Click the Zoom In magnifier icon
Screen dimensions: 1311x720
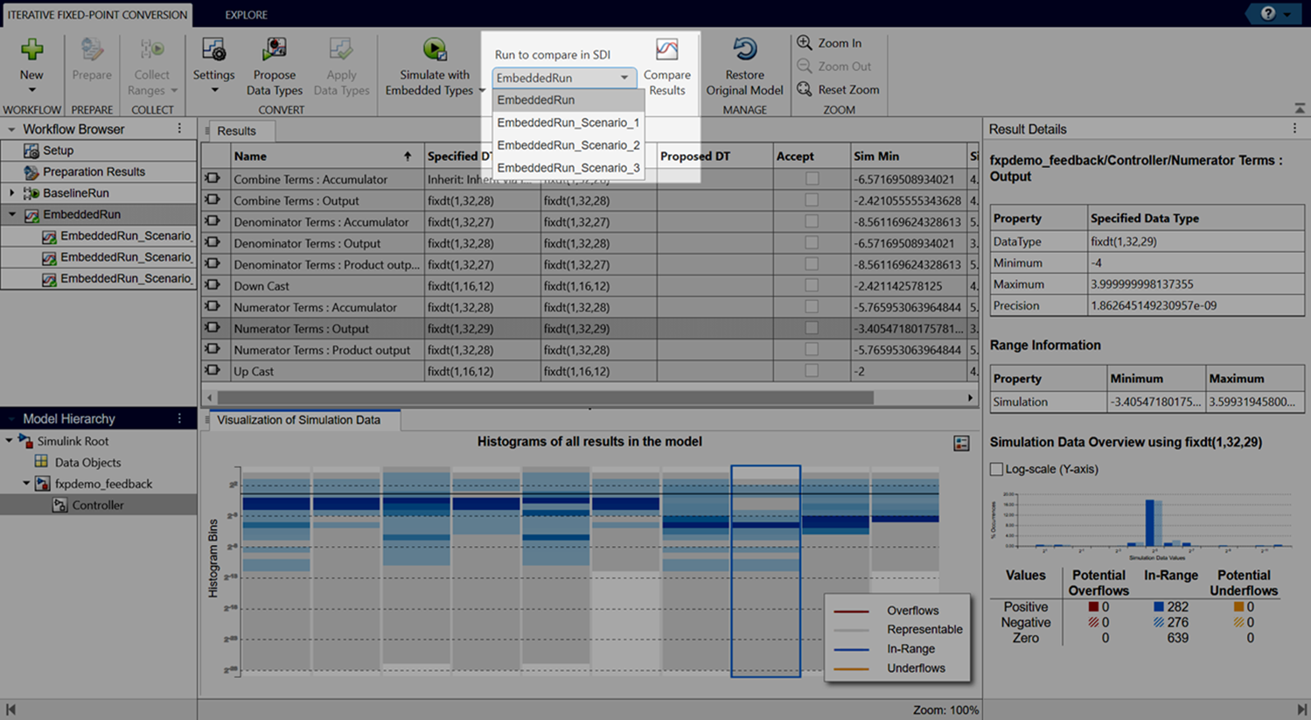[805, 43]
